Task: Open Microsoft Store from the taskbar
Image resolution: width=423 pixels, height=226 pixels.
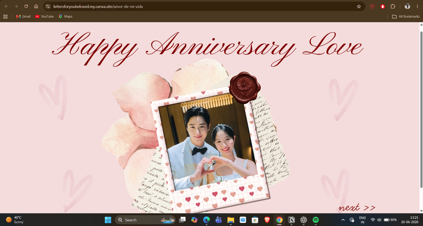Action: (x=255, y=220)
